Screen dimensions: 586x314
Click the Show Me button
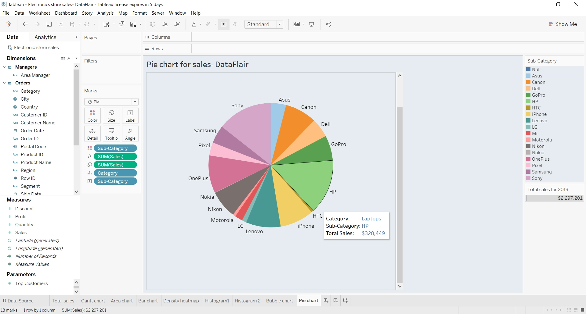563,24
